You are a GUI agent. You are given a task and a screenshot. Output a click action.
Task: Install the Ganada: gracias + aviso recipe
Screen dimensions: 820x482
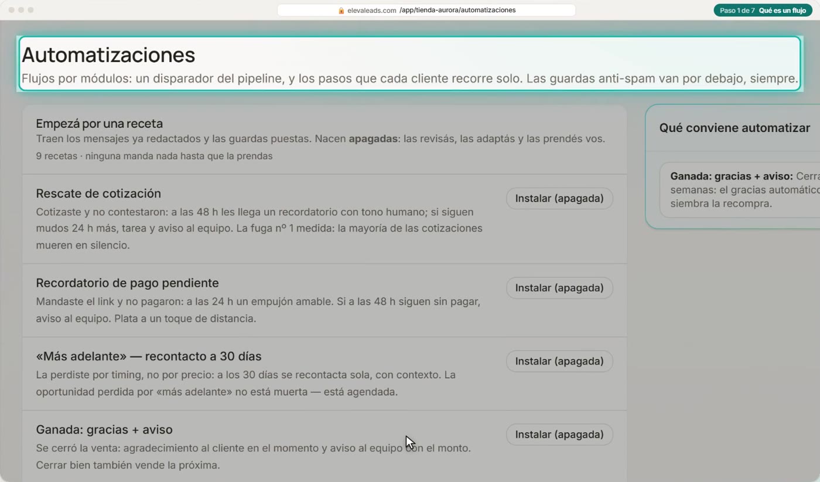[559, 435]
